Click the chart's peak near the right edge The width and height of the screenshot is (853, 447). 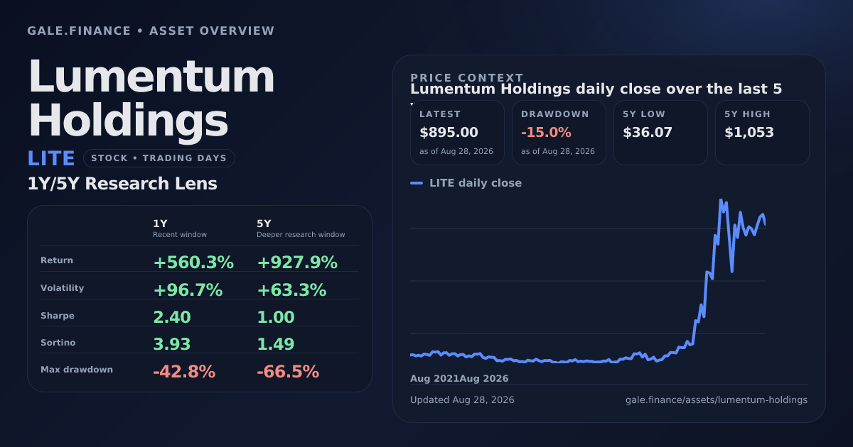coord(721,201)
